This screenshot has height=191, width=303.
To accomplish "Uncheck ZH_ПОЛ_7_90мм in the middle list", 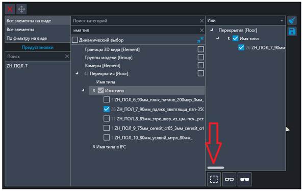I will point(107,109).
